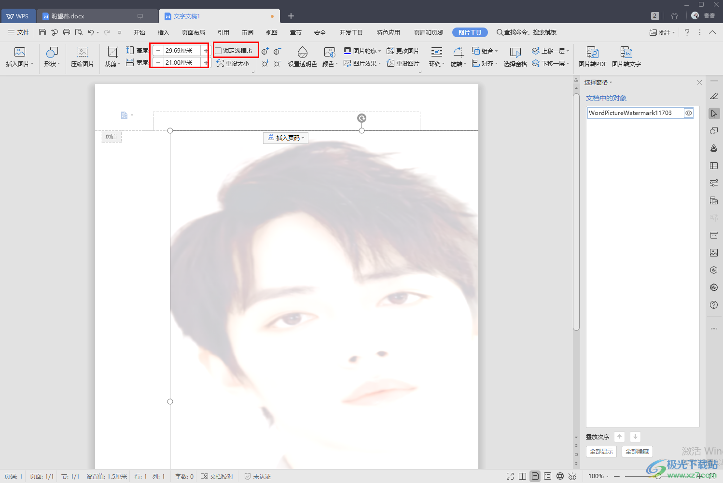Click the zoom slider in the status bar

tap(658, 476)
